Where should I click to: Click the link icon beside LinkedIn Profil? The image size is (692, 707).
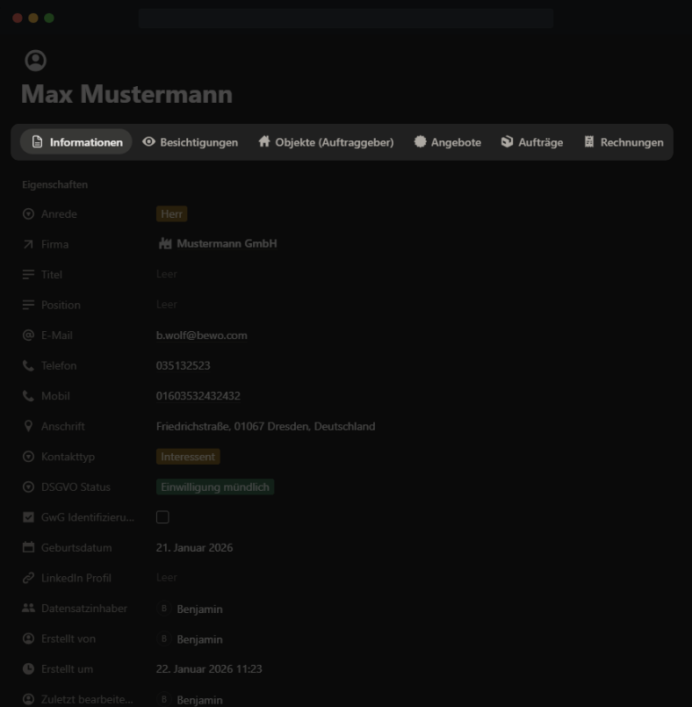(28, 578)
